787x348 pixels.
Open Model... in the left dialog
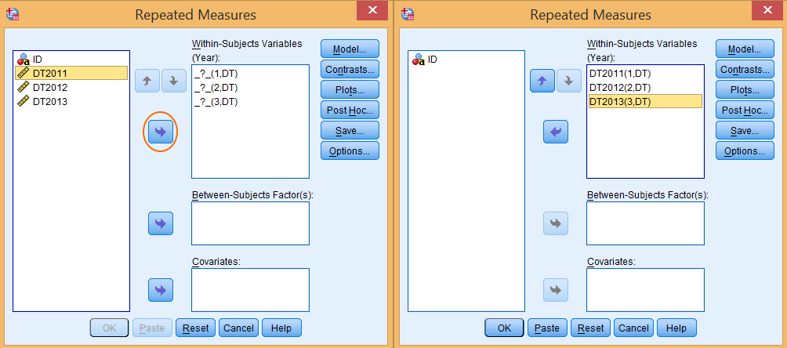[350, 49]
